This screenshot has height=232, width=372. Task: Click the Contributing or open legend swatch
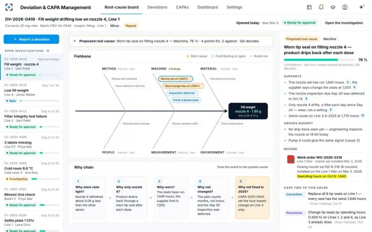tap(213, 56)
